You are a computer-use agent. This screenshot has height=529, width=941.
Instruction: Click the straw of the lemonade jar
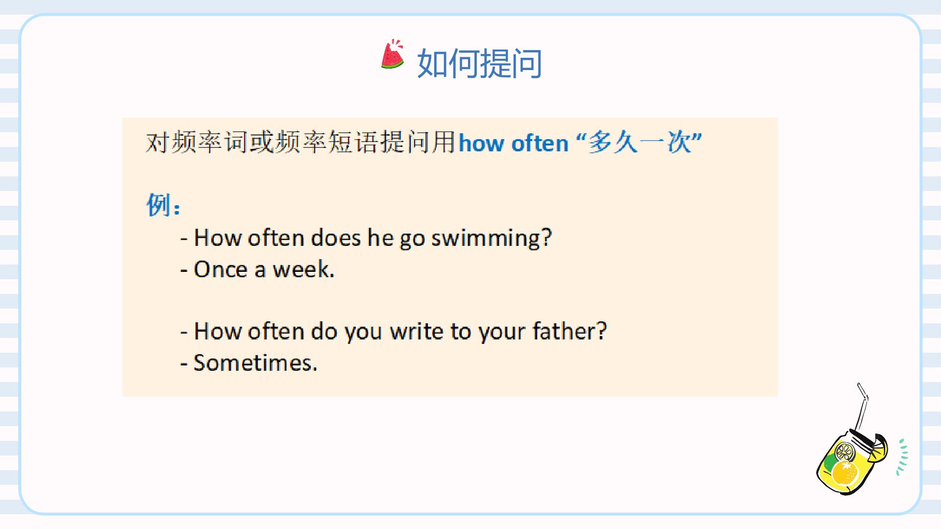click(862, 407)
